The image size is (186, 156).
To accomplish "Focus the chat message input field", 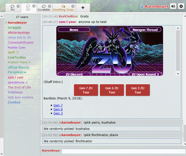I will point(123,151).
